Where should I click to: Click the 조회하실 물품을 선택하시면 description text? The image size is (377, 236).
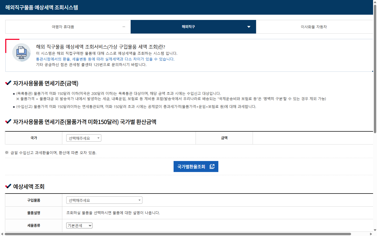[x=113, y=213]
